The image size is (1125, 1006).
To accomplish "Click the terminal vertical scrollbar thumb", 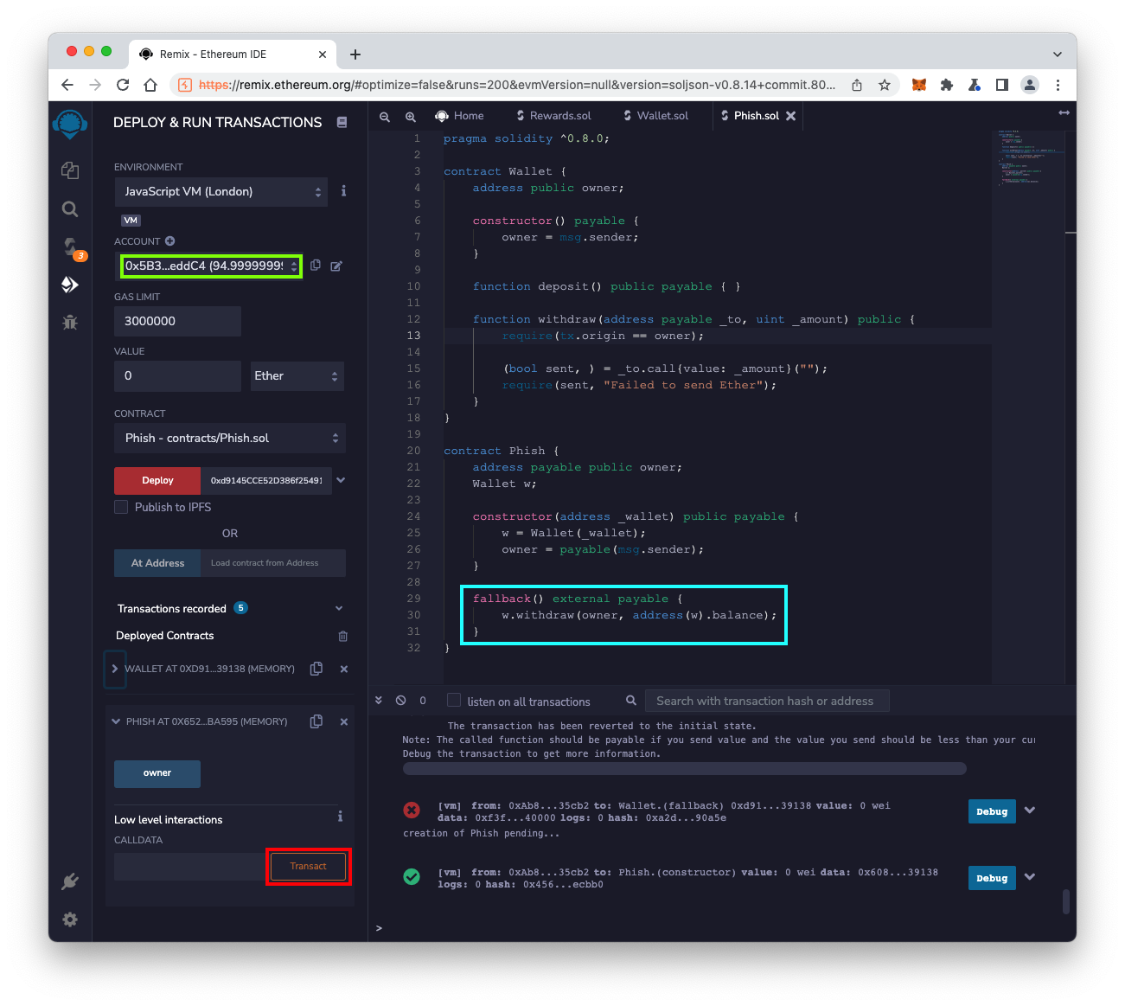I will [1066, 901].
